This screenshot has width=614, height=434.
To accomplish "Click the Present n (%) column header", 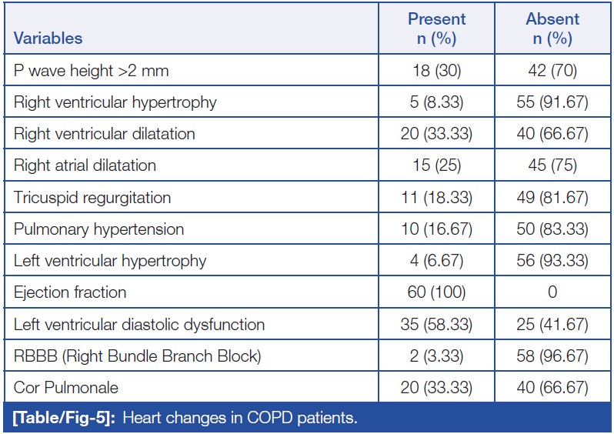I will pyautogui.click(x=436, y=28).
